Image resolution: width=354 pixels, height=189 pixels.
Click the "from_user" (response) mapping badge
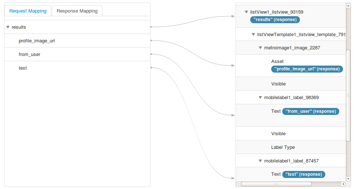311,111
